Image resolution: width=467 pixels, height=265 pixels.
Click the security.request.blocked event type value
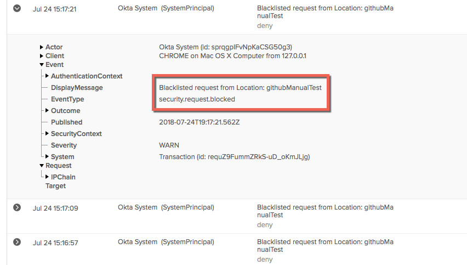coord(197,99)
